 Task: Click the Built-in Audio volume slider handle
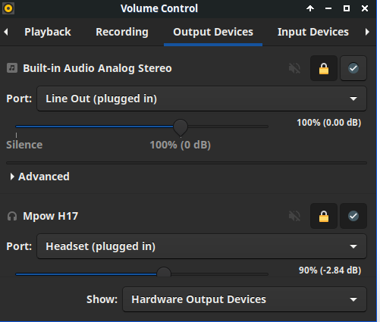(x=181, y=127)
